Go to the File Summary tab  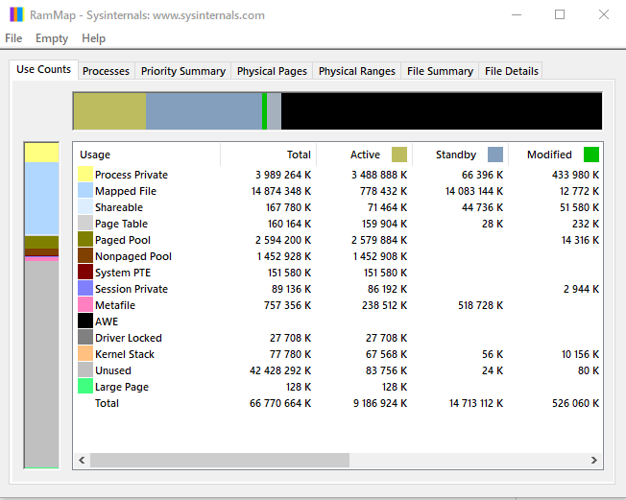coord(440,71)
